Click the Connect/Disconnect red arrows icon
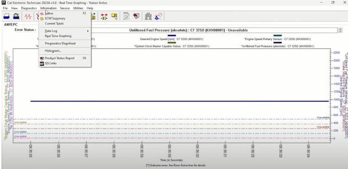348x169 pixels. pyautogui.click(x=104, y=16)
